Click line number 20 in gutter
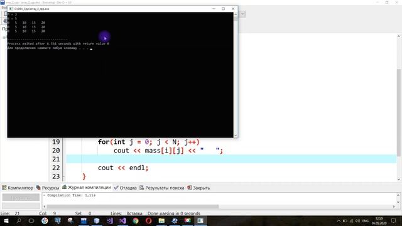Screen dimensions: 402x226 56,151
